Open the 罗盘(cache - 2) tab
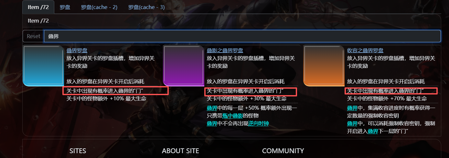 point(99,7)
